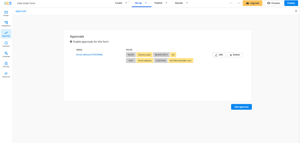
Task: Click the BEGINS WITH rule tag
Action: 161,55
